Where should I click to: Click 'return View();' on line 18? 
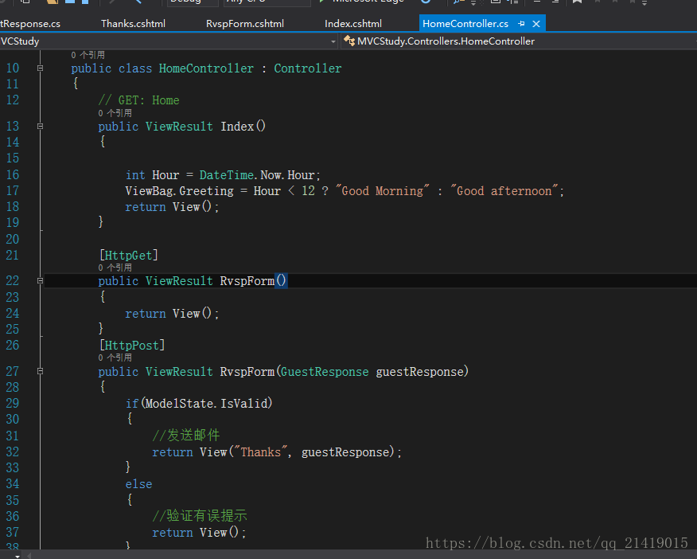pyautogui.click(x=172, y=207)
